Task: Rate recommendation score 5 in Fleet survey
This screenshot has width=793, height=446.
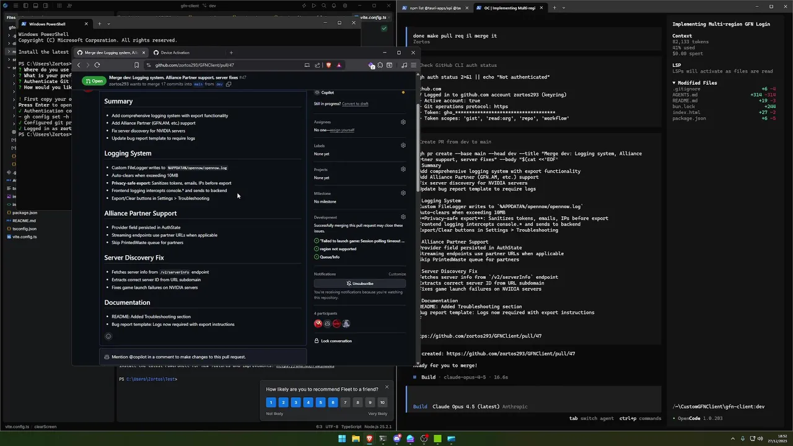Action: coord(320,403)
